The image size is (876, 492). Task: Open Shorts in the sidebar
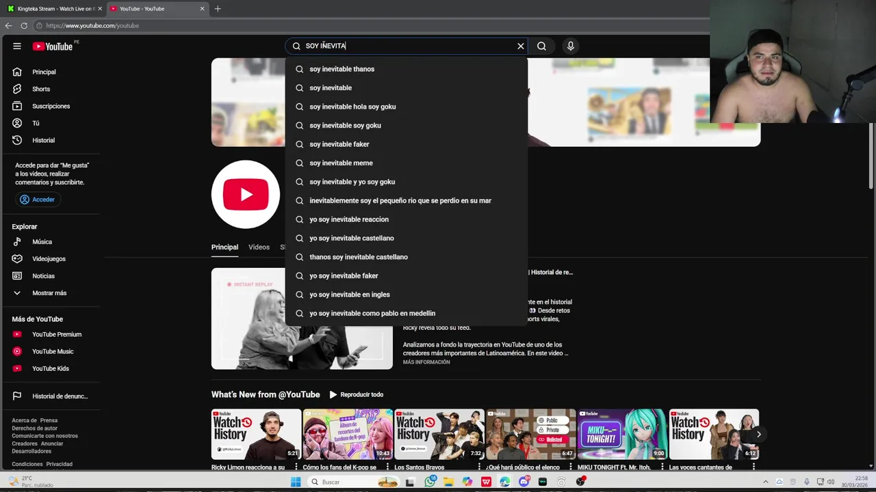52,89
